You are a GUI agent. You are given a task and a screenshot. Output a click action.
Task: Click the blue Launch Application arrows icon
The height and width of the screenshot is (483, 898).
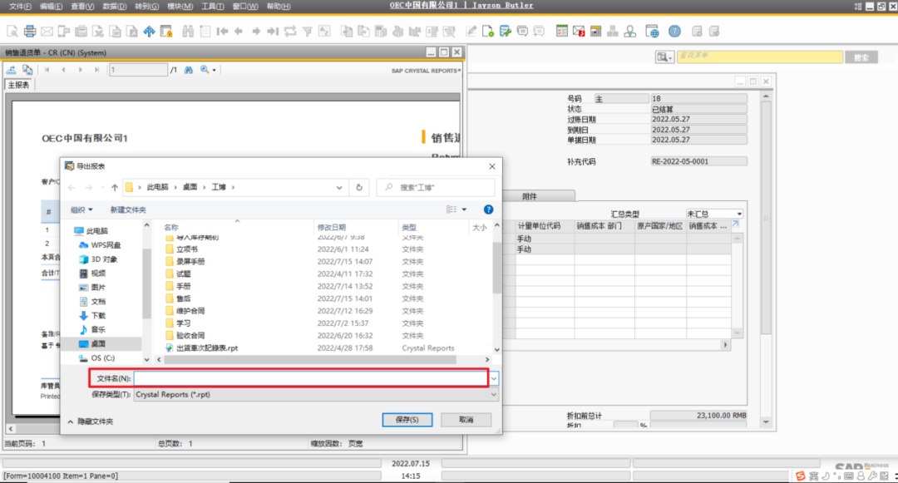[x=149, y=32]
